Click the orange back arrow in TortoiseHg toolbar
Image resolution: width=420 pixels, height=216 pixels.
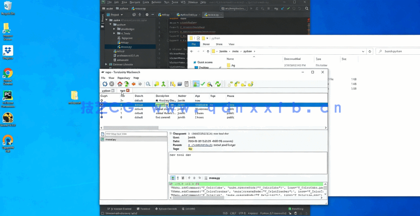133,84
